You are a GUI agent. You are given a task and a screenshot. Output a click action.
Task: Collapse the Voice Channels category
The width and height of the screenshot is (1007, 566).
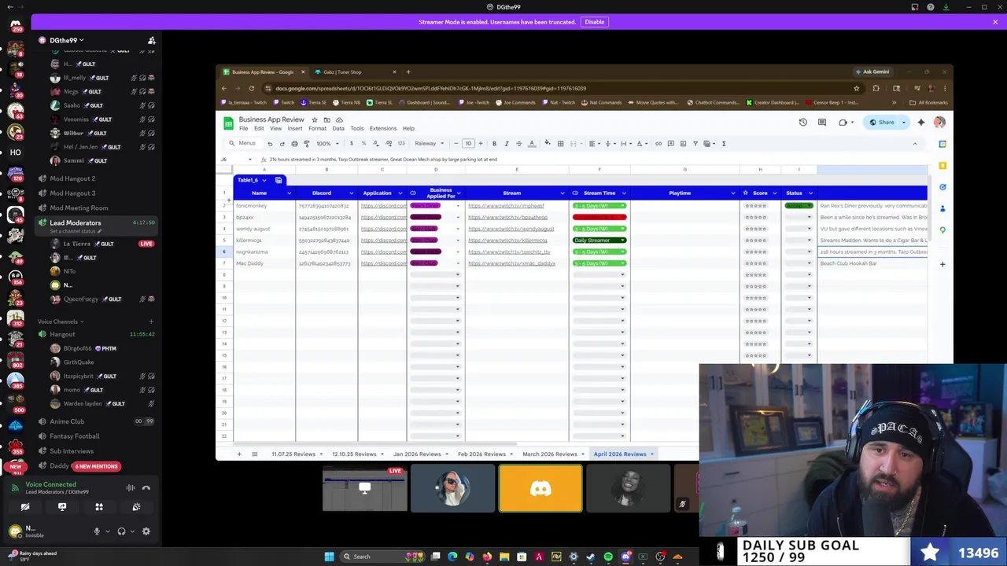click(x=59, y=322)
